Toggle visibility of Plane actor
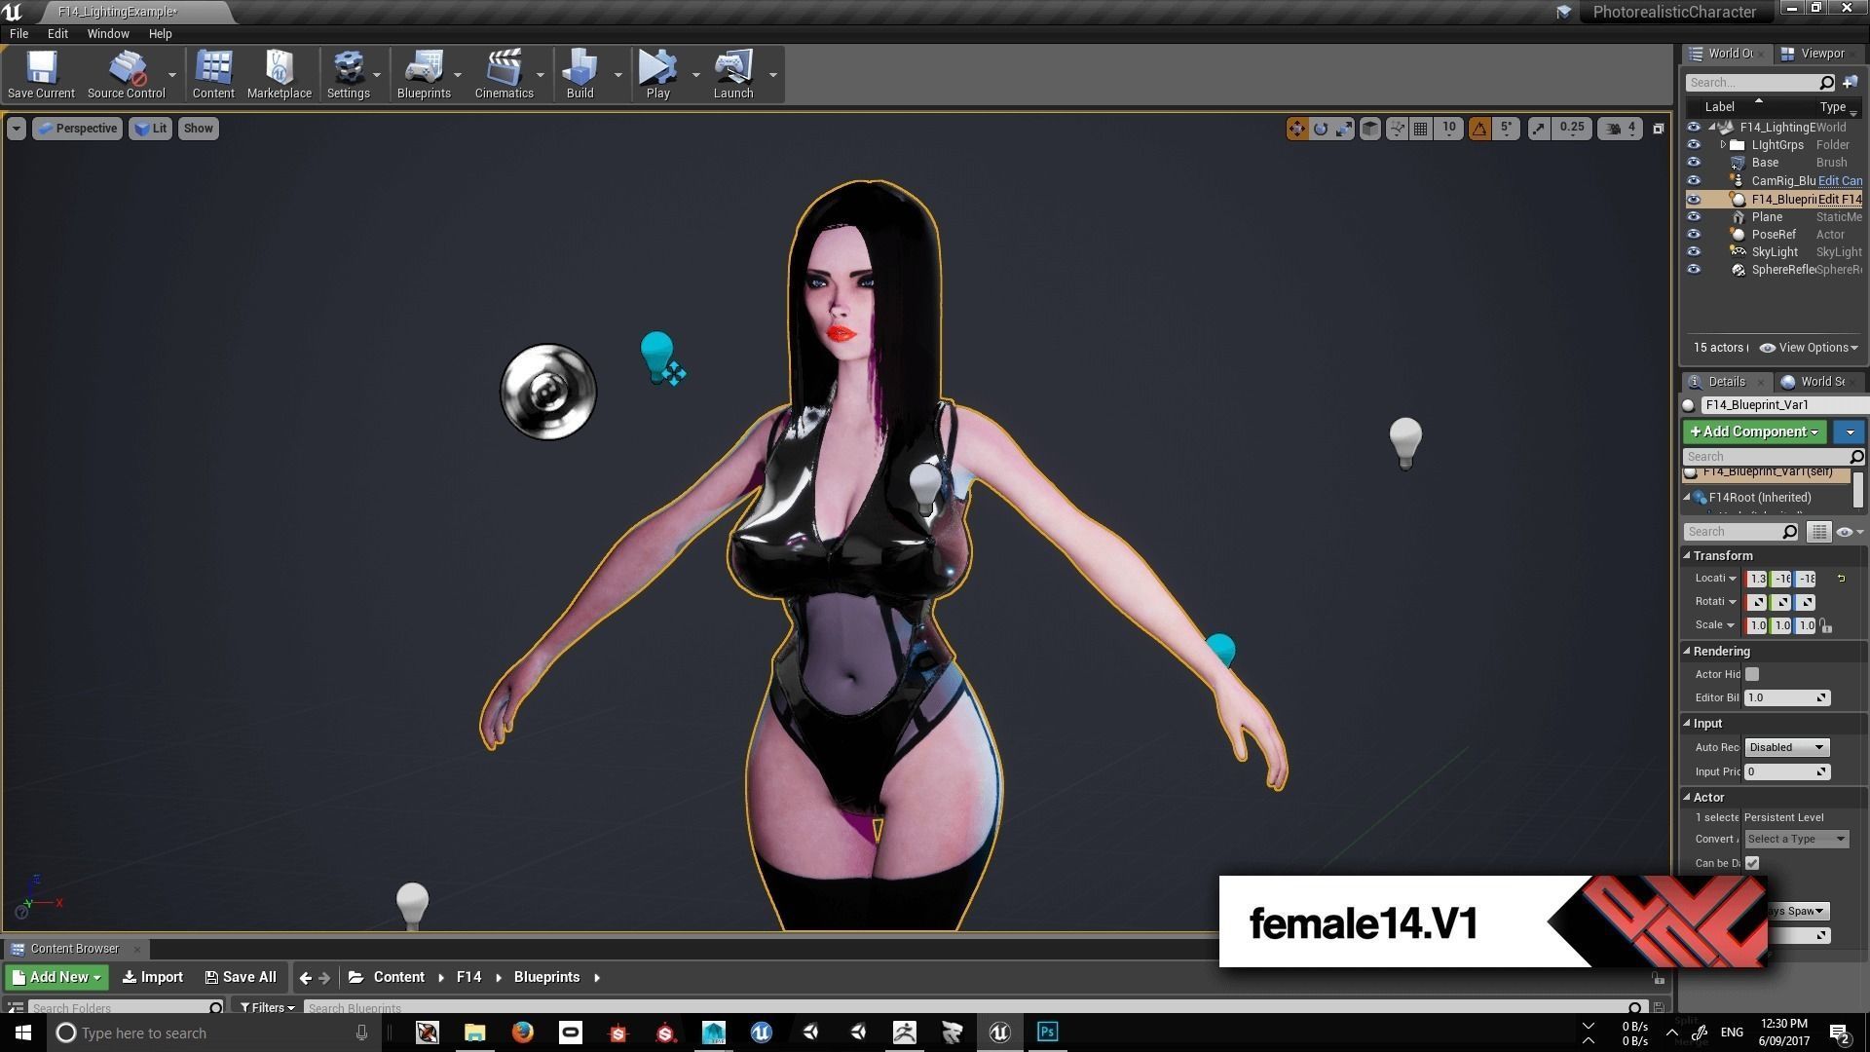The image size is (1870, 1052). 1694,217
